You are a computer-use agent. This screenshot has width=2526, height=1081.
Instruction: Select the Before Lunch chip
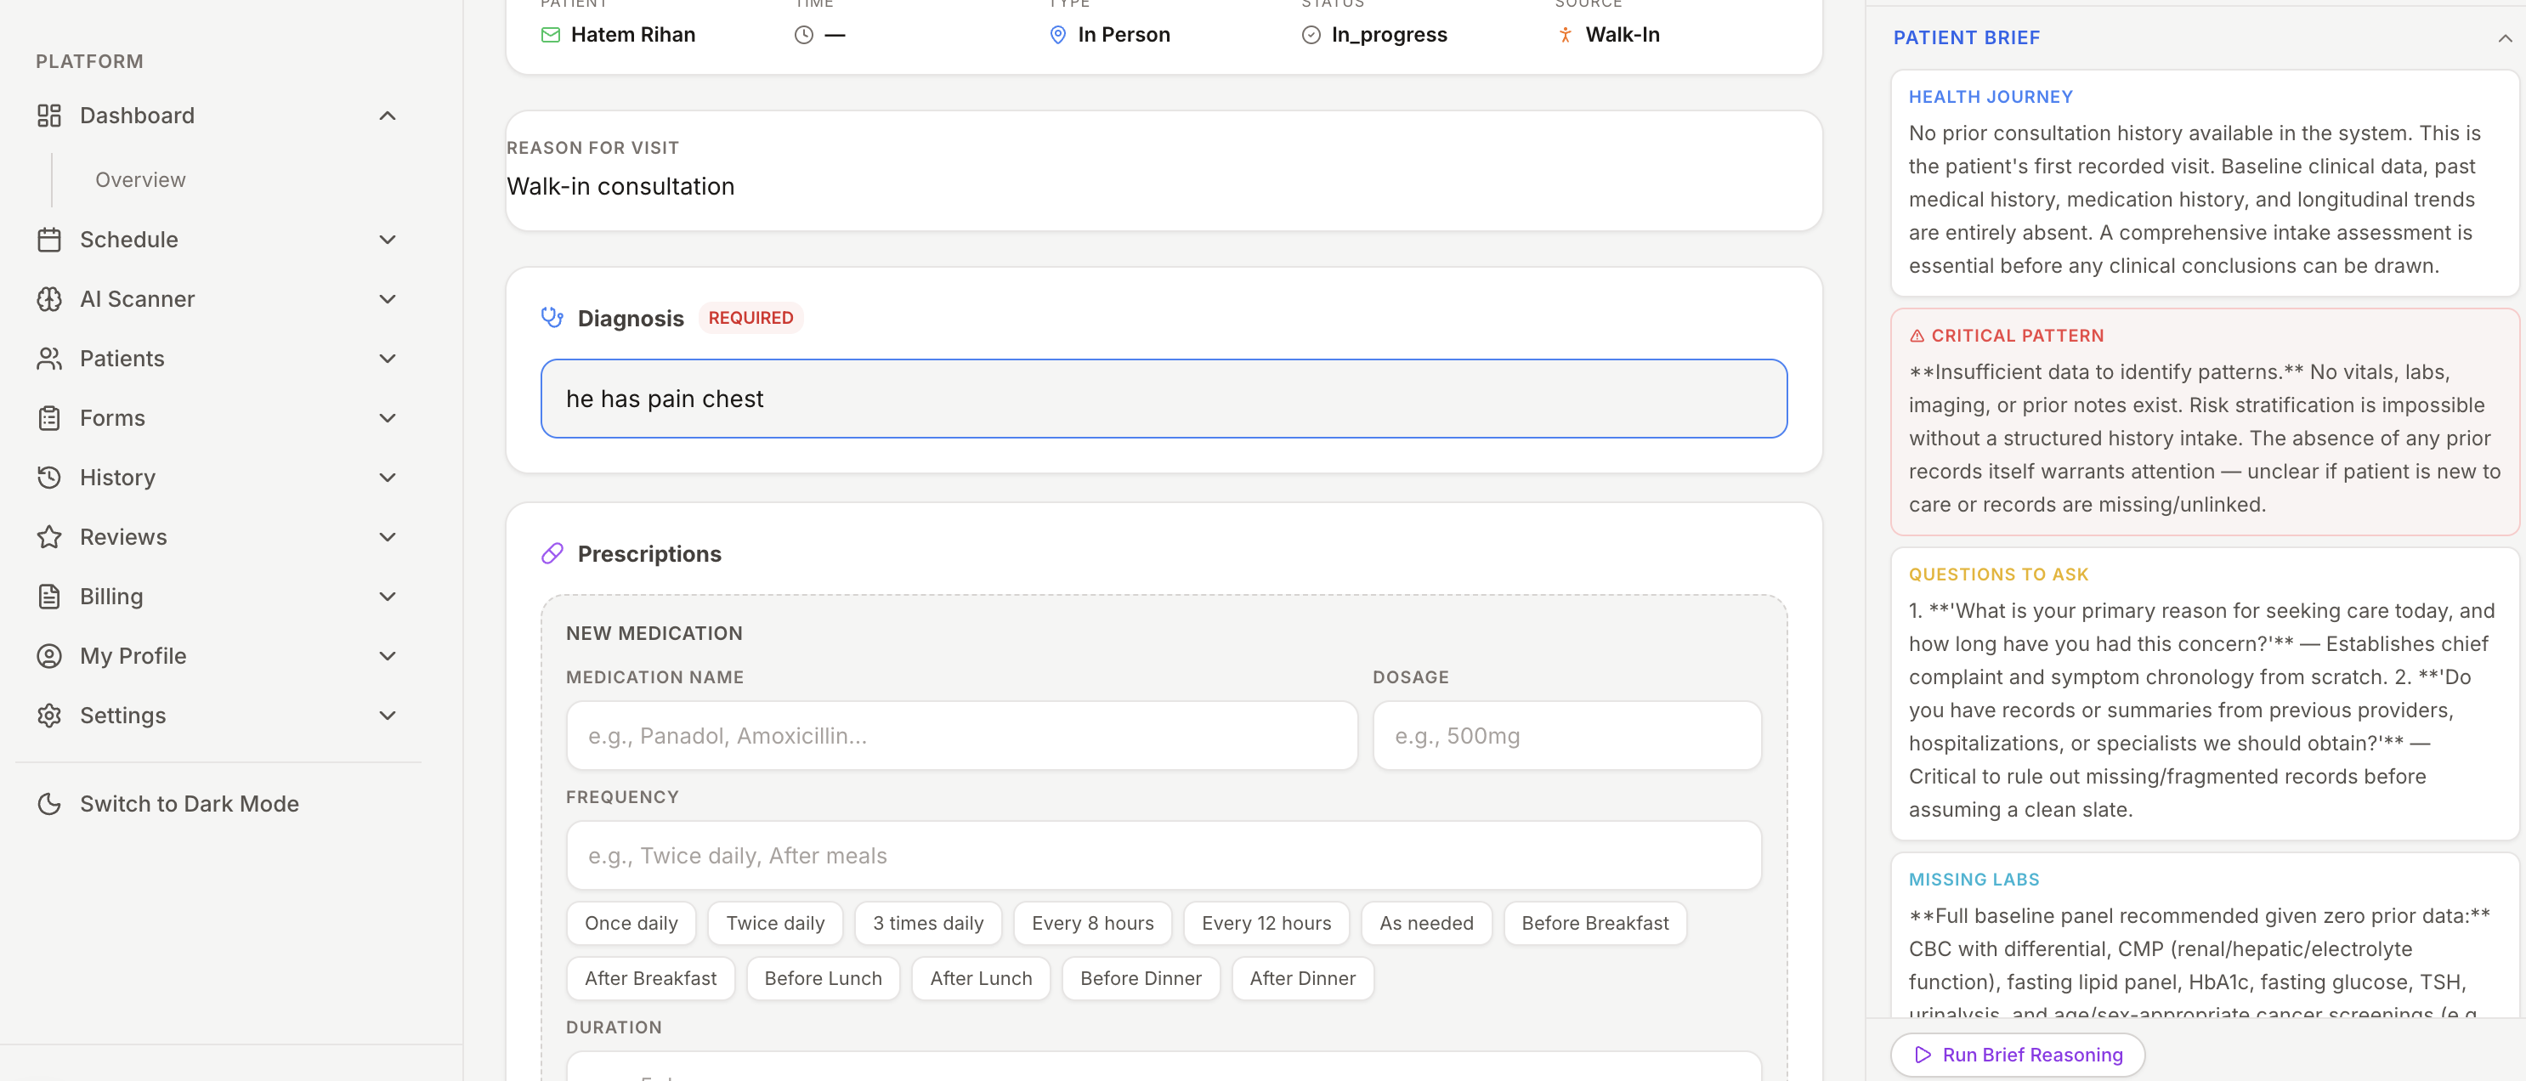click(x=823, y=978)
